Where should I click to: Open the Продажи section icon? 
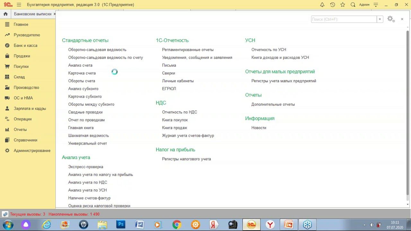(x=7, y=56)
